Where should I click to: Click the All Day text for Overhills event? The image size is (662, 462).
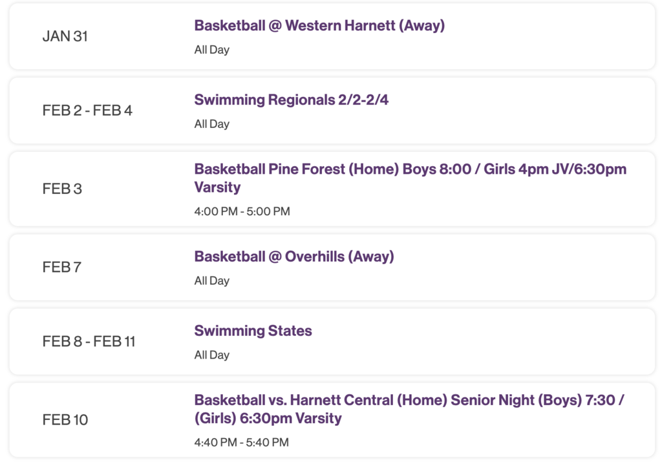(x=211, y=280)
